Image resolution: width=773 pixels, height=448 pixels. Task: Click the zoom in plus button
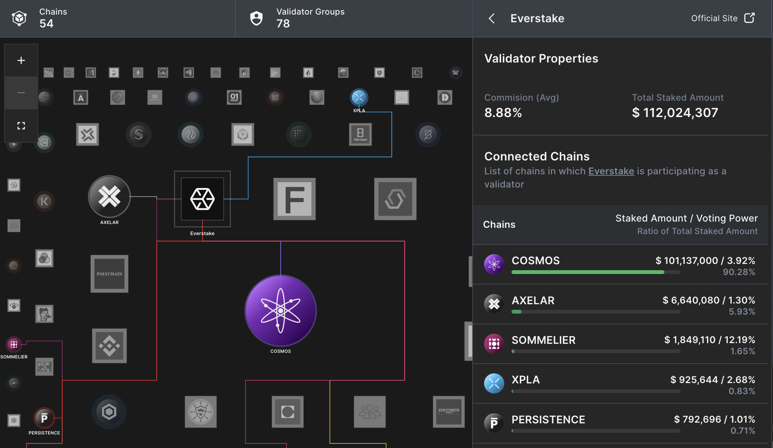tap(21, 60)
